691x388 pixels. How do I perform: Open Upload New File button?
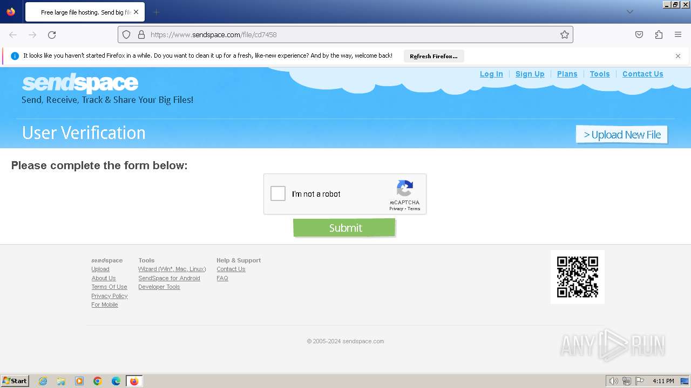[x=622, y=135]
